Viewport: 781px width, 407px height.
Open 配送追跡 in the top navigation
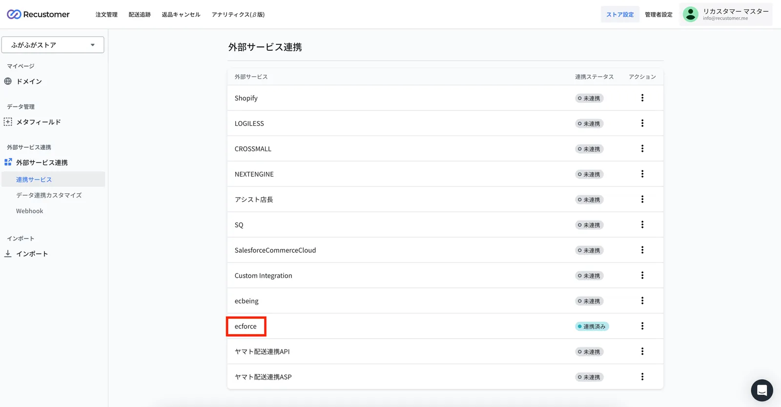tap(140, 15)
